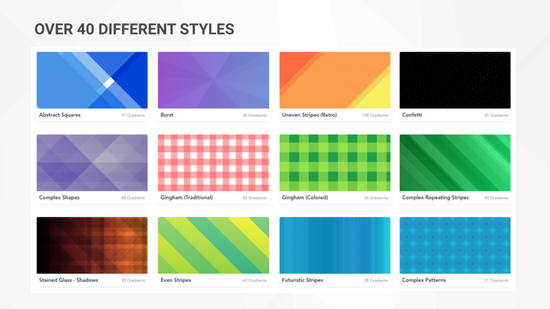The image size is (550, 309).
Task: Select the purple Complex Shapes thumbnail
Action: click(92, 163)
